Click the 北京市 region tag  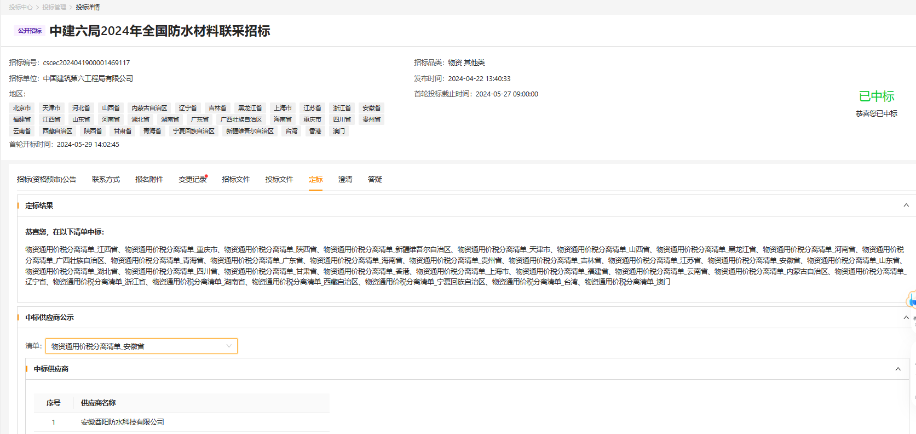(x=22, y=108)
